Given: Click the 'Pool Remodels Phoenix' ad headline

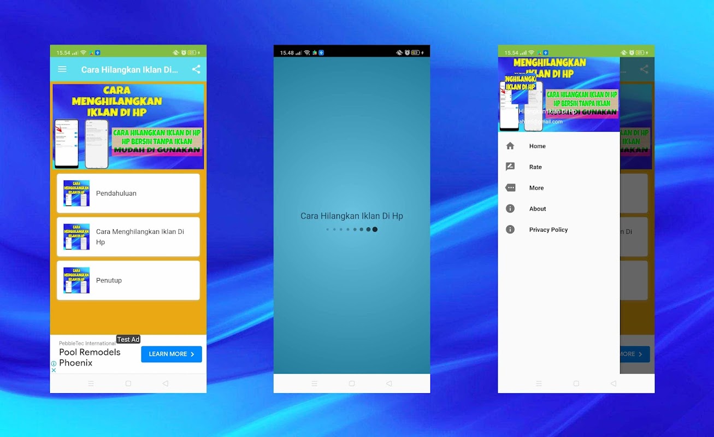Looking at the screenshot, I should tap(90, 358).
